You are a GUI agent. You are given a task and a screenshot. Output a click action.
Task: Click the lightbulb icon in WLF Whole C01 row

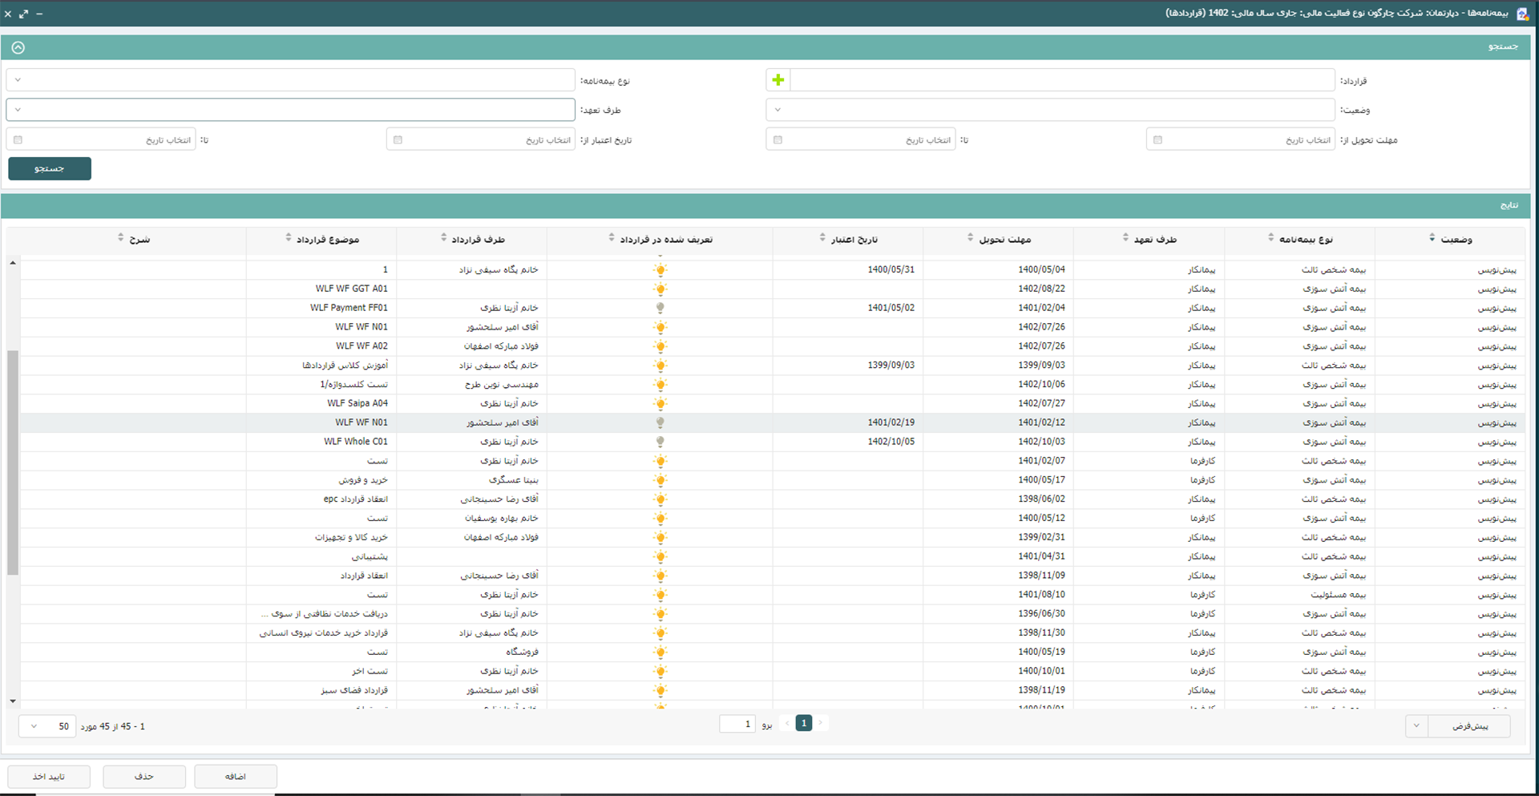[x=660, y=442]
